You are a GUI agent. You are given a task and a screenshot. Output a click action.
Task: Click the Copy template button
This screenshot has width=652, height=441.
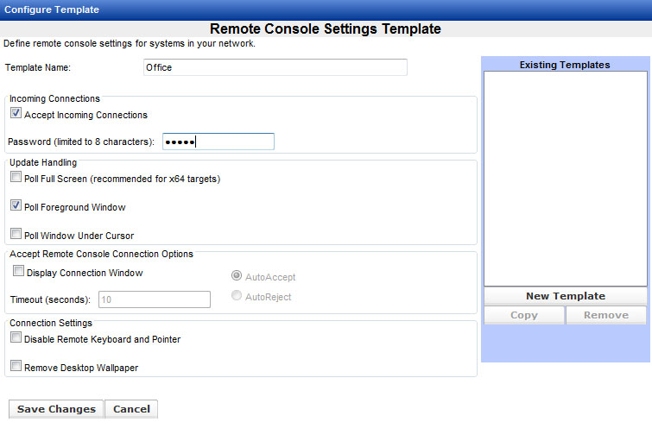tap(523, 315)
